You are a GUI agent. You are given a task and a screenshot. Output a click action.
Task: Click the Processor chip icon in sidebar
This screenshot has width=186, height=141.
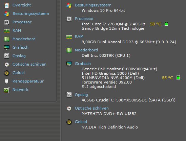(7, 22)
